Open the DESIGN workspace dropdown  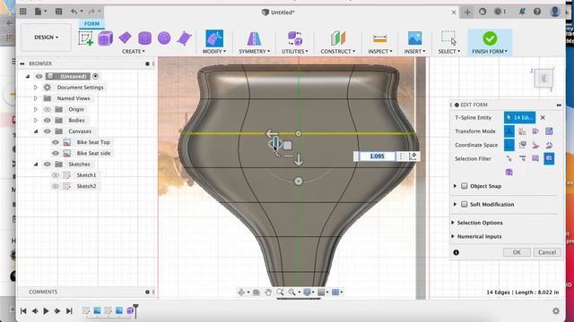(x=46, y=38)
